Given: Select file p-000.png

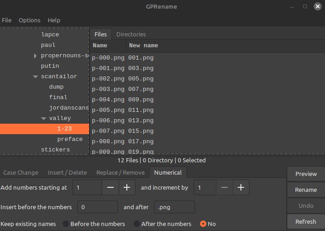Looking at the screenshot, I should click(x=108, y=58).
